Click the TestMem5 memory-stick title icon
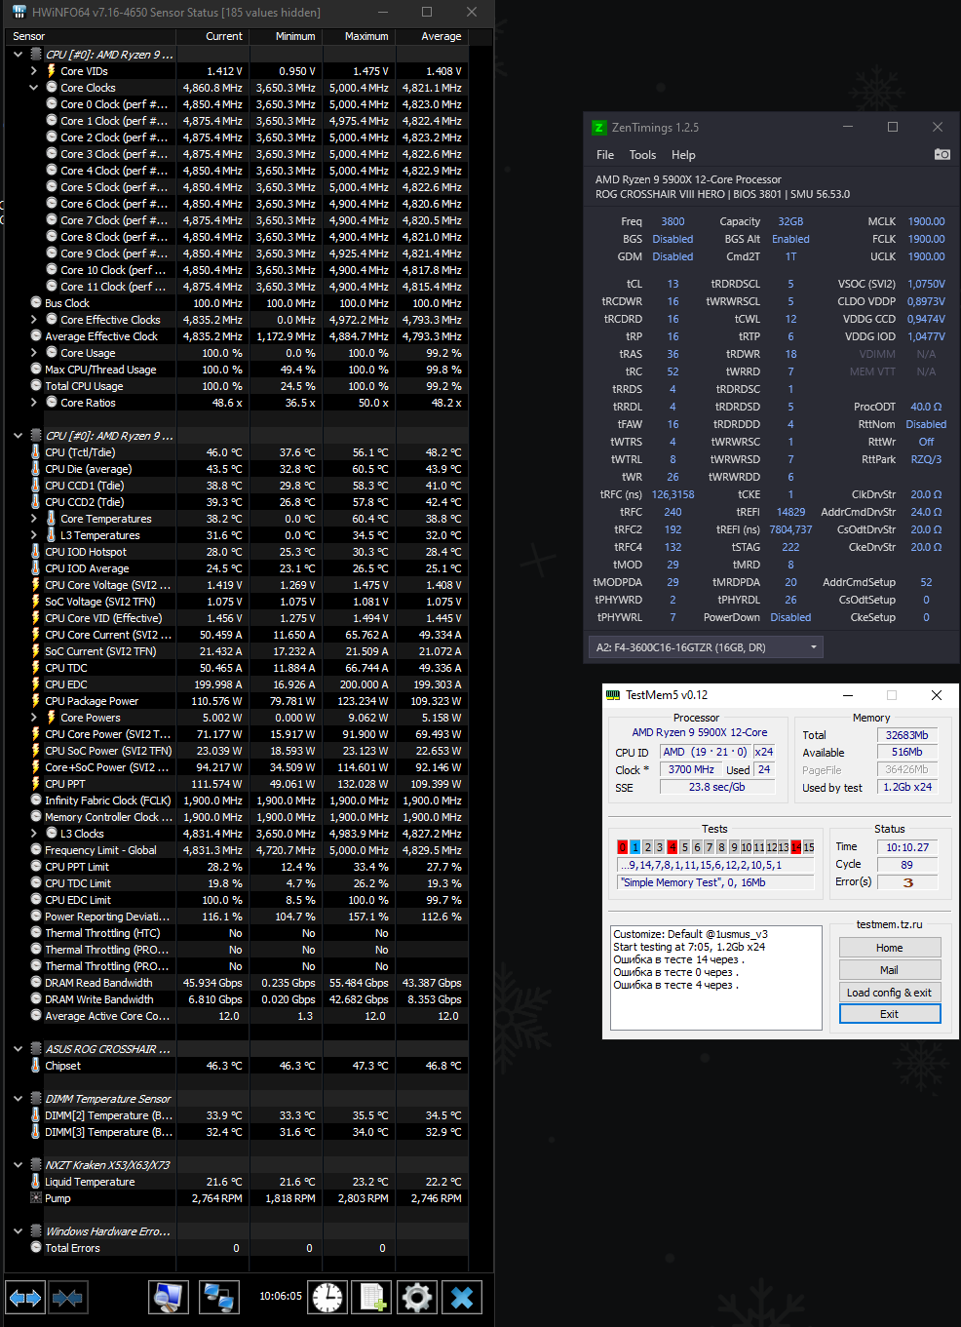The height and width of the screenshot is (1327, 961). (613, 695)
